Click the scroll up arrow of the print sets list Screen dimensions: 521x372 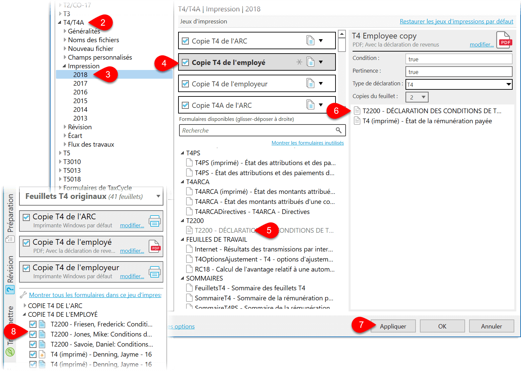[x=342, y=34]
